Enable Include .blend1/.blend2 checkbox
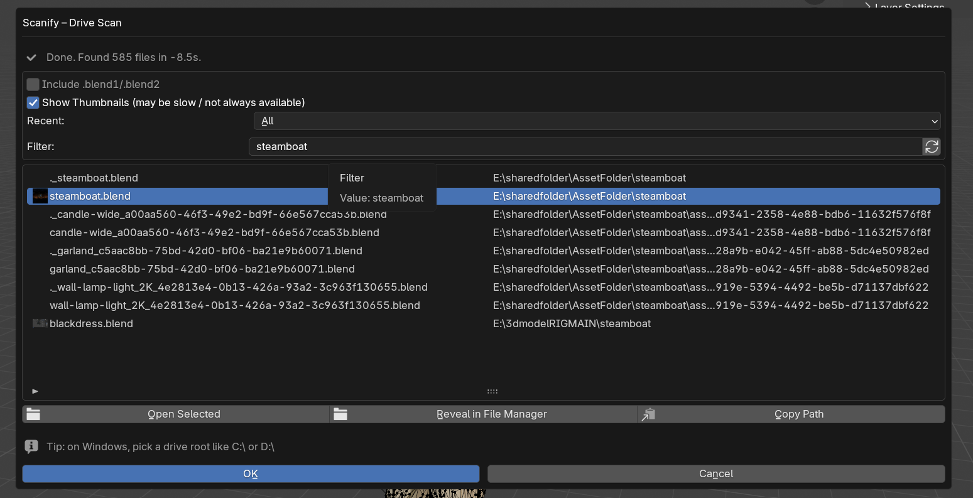The width and height of the screenshot is (973, 498). click(33, 84)
